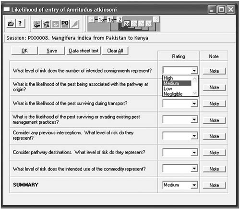The width and height of the screenshot is (240, 209).
Task: Click the help question mark icon
Action: [x=20, y=24]
